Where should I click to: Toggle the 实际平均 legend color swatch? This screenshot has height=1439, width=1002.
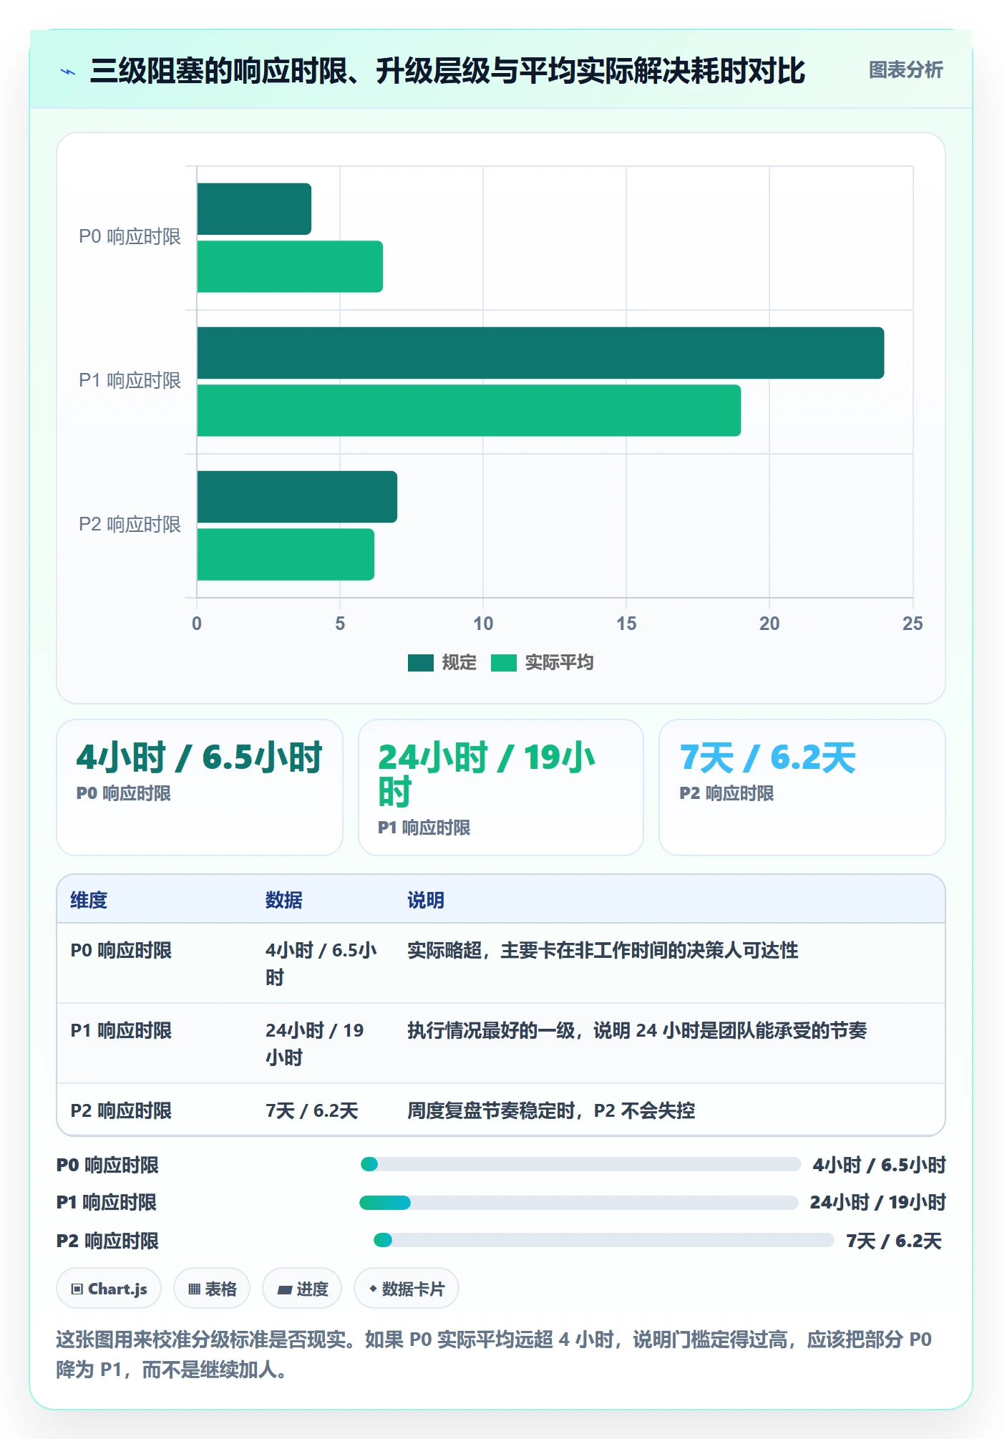[x=504, y=663]
